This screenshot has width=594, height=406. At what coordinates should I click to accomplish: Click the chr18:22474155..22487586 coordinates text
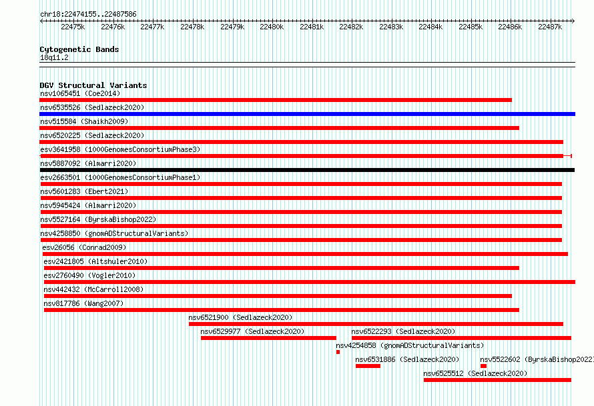[88, 14]
